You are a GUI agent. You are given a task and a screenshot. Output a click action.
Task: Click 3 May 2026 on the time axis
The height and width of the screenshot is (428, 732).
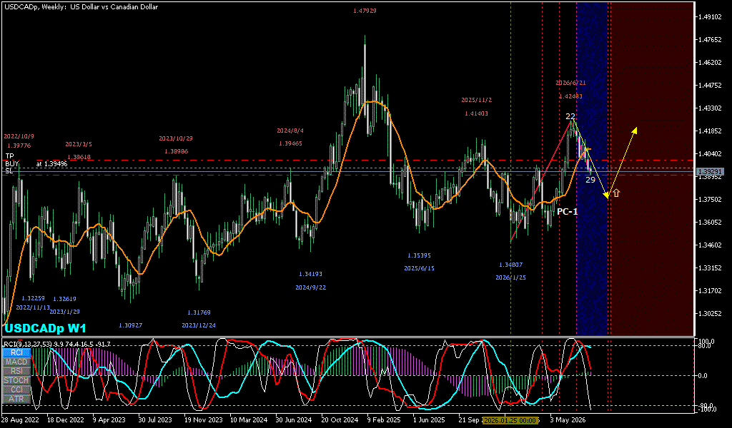[568, 420]
